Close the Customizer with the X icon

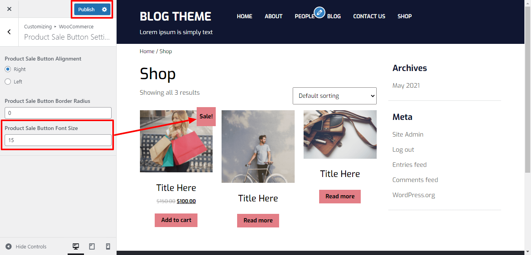point(9,9)
